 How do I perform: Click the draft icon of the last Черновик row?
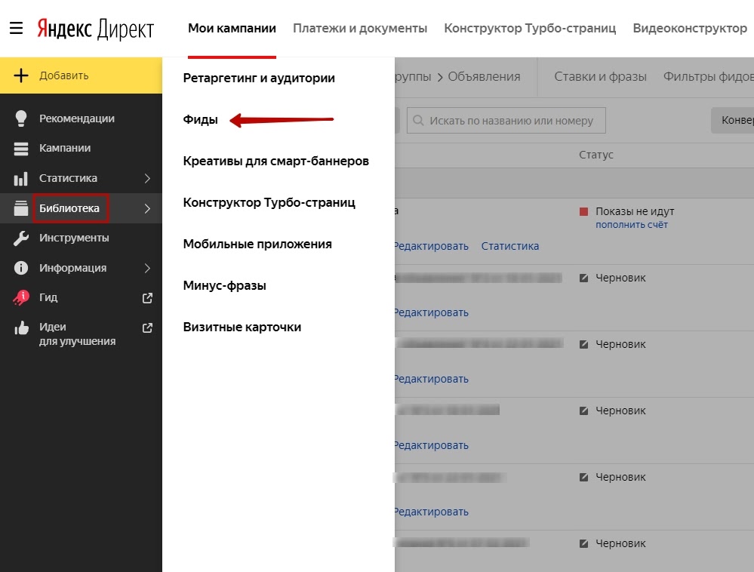[583, 543]
